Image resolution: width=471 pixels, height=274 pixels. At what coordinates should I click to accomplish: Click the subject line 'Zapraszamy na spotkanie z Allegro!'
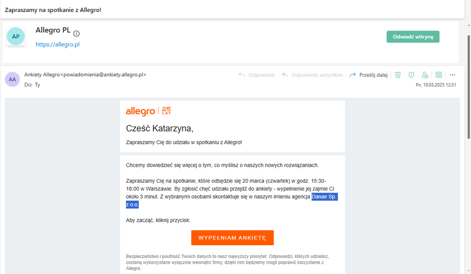pyautogui.click(x=53, y=10)
